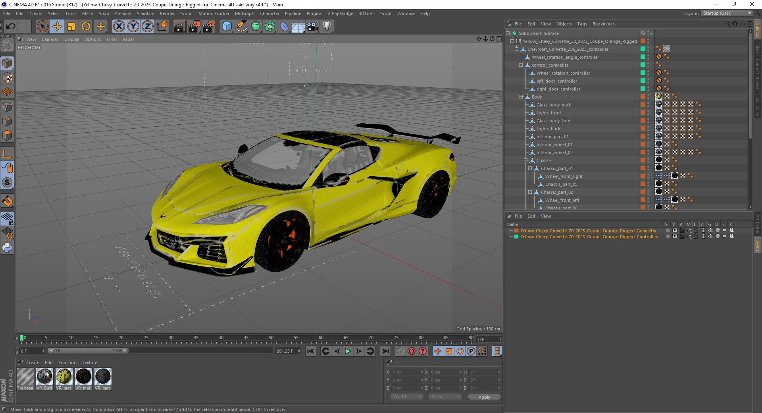
Task: Toggle Controllers layer solo dot
Action: (x=668, y=237)
